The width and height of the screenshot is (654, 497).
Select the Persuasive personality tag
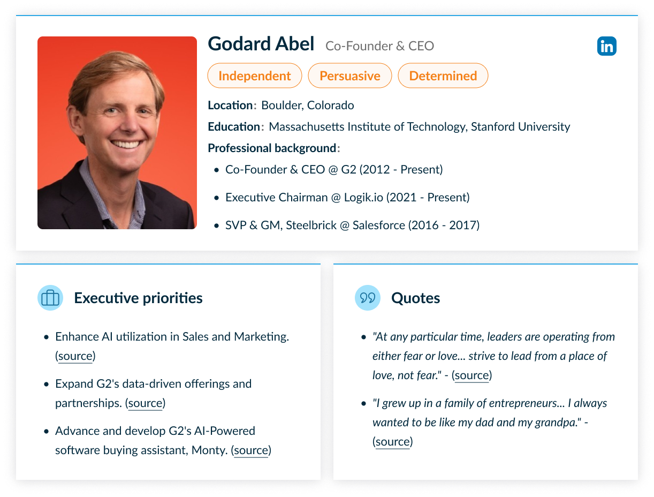coord(350,76)
